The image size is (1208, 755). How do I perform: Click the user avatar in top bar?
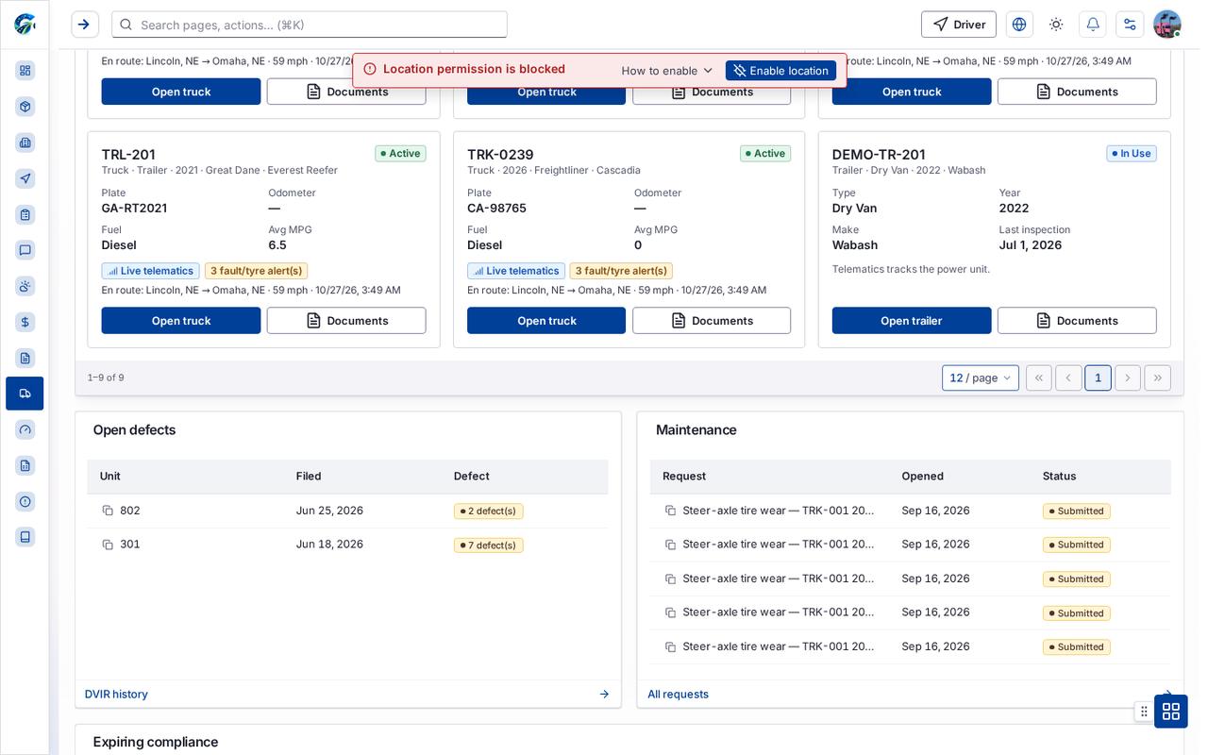pyautogui.click(x=1167, y=25)
